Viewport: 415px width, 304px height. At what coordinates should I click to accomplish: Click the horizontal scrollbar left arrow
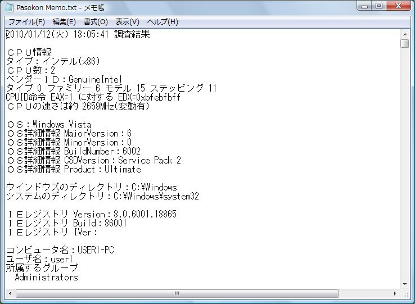point(10,293)
